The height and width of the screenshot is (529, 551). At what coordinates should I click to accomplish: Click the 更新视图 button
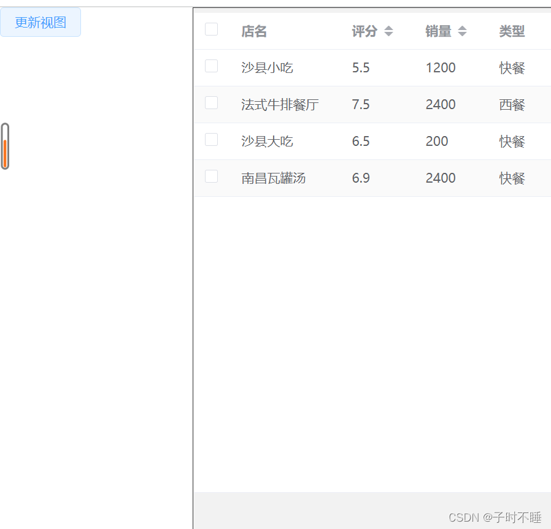coord(40,21)
